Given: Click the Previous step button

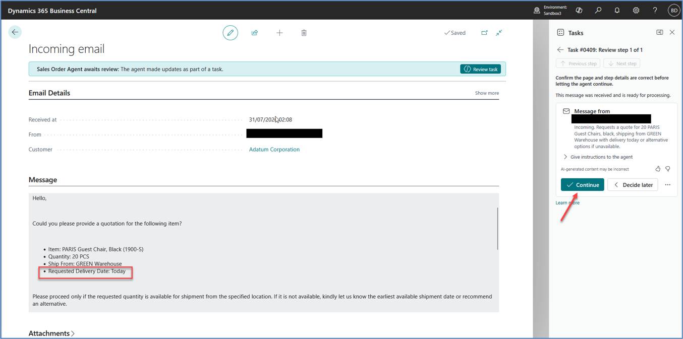Looking at the screenshot, I should click(x=578, y=63).
